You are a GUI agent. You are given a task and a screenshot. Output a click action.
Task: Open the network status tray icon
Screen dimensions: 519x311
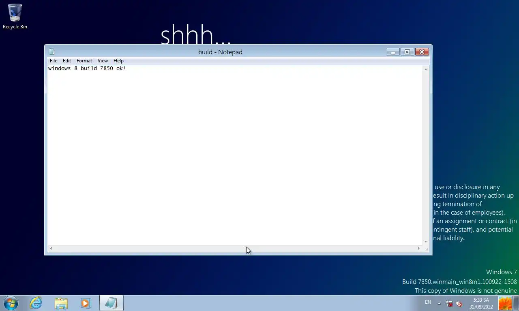[449, 303]
